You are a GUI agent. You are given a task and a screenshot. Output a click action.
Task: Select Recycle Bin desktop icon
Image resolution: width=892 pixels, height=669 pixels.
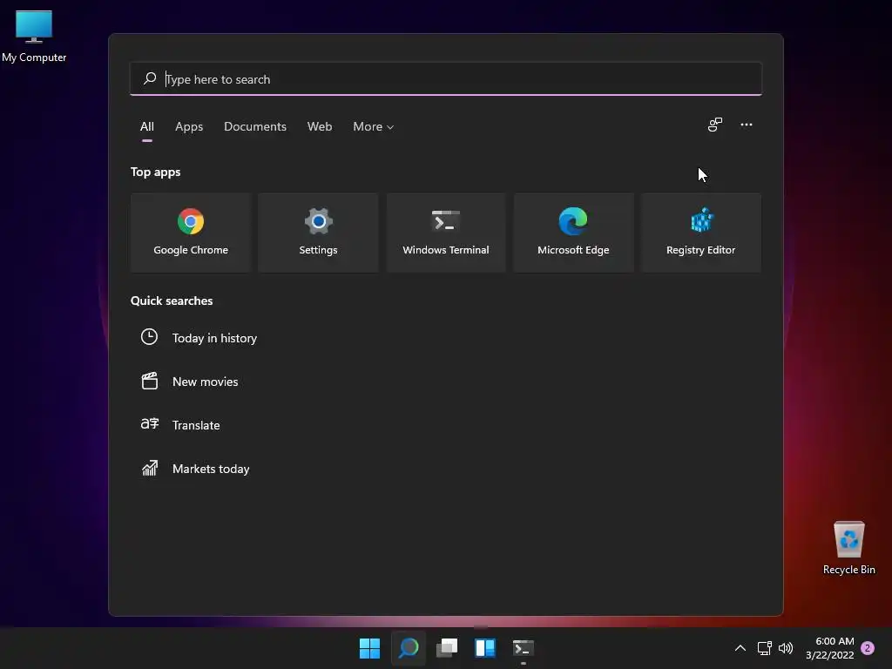pos(848,548)
